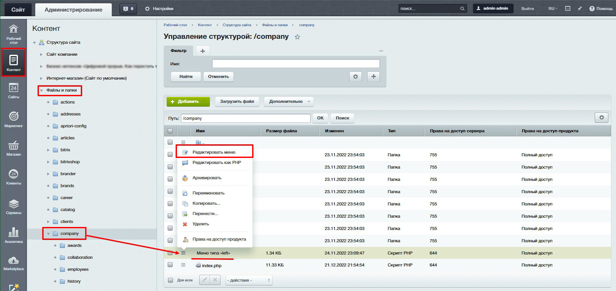
Task: Choose 'Удалить' in the context menu
Action: click(201, 224)
